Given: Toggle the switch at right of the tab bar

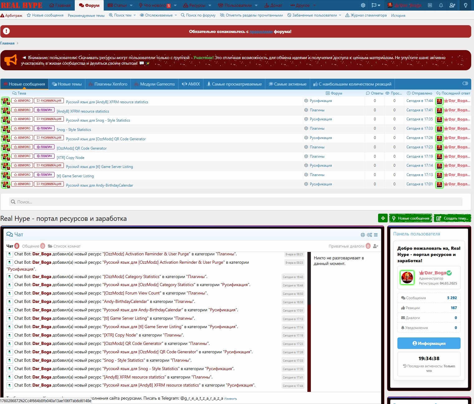Looking at the screenshot, I should point(465,83).
